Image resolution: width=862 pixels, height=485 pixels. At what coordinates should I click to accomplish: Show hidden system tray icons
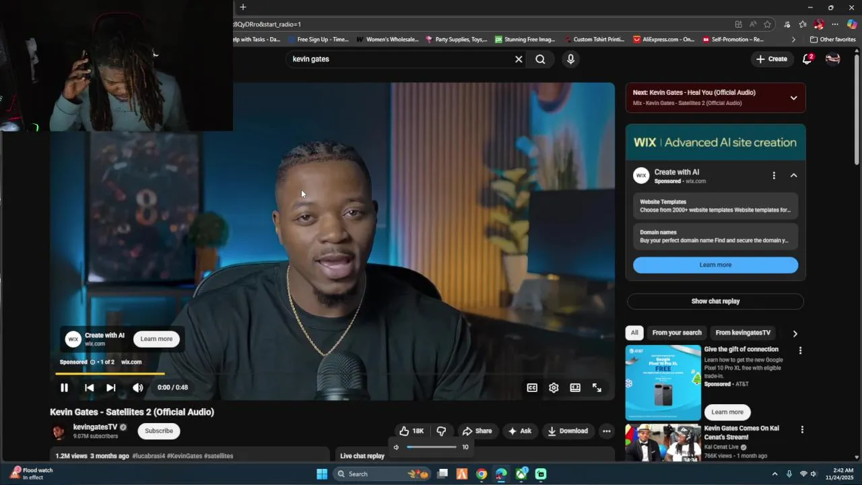pos(774,474)
